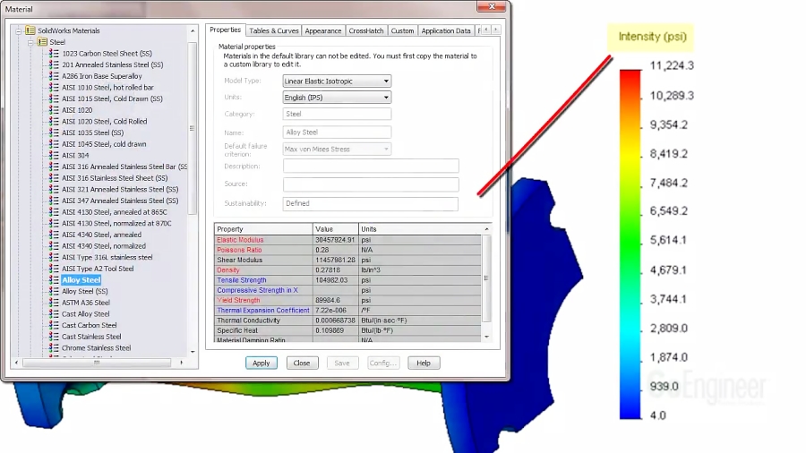Click the Save button
Viewport: 806px width, 453px height.
click(342, 363)
